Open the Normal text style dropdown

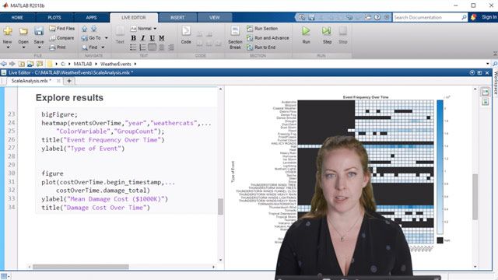coord(144,29)
